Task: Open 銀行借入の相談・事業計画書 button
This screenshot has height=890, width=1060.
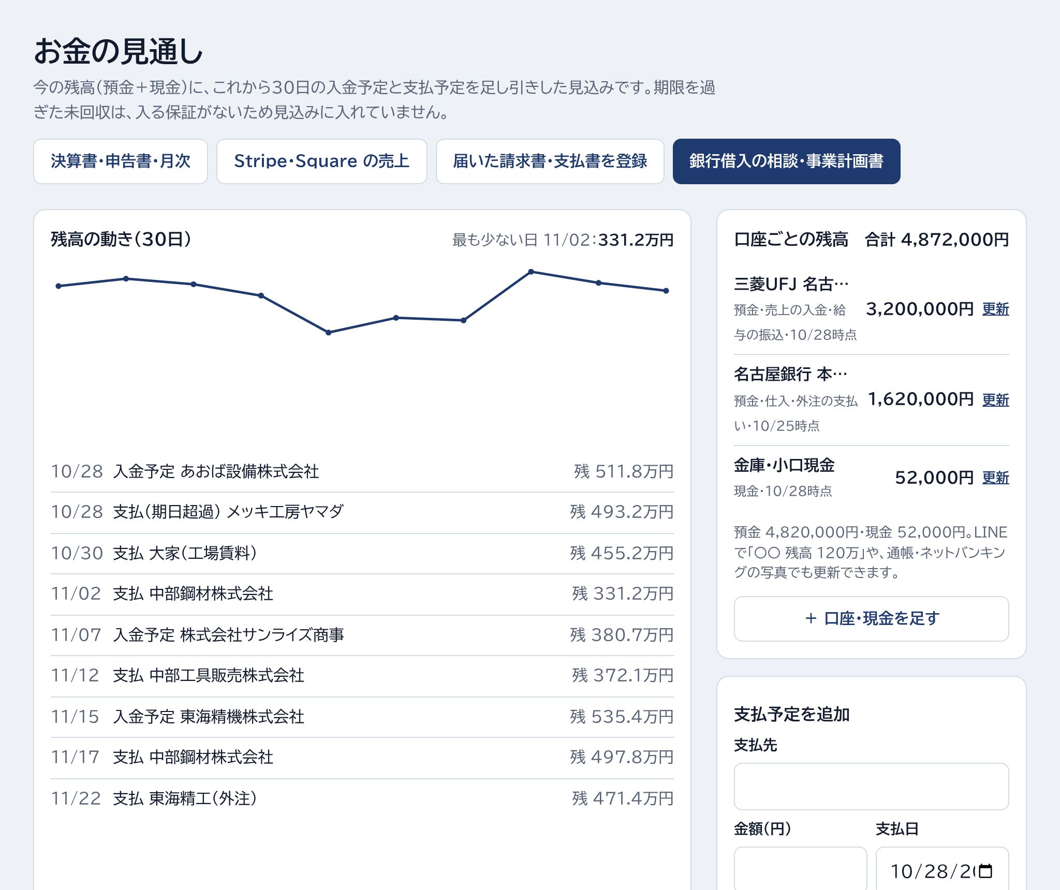Action: pyautogui.click(x=786, y=161)
